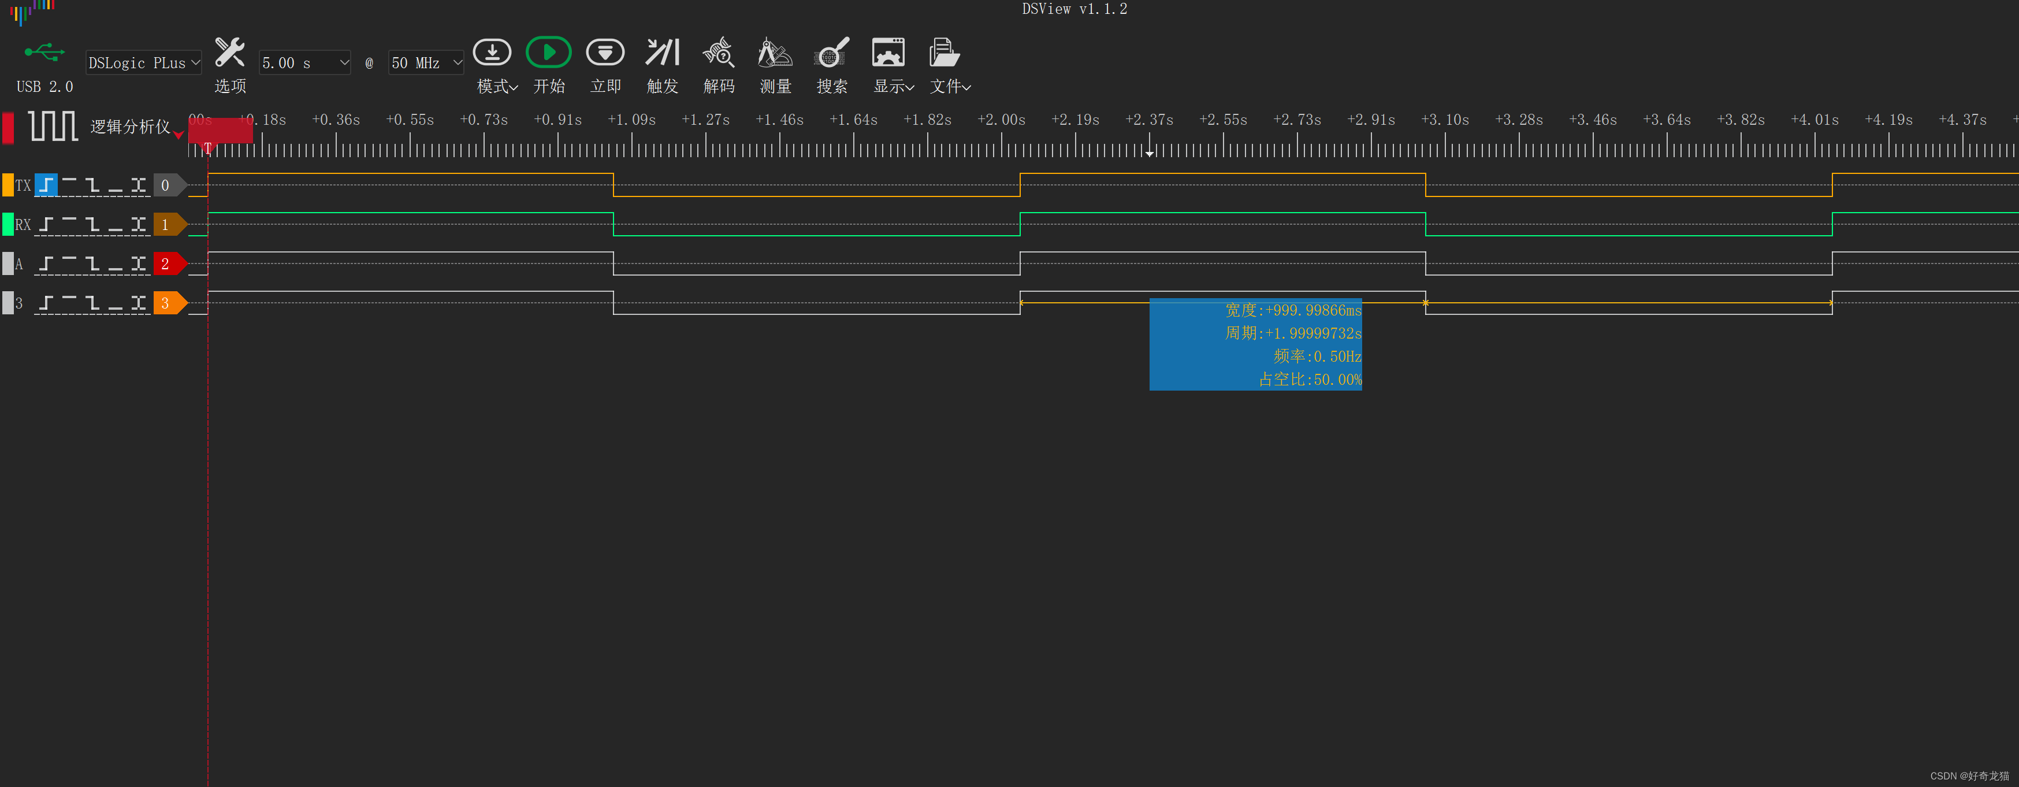Open the 50 MHz sample rate dropdown
The height and width of the screenshot is (787, 2019).
click(426, 63)
